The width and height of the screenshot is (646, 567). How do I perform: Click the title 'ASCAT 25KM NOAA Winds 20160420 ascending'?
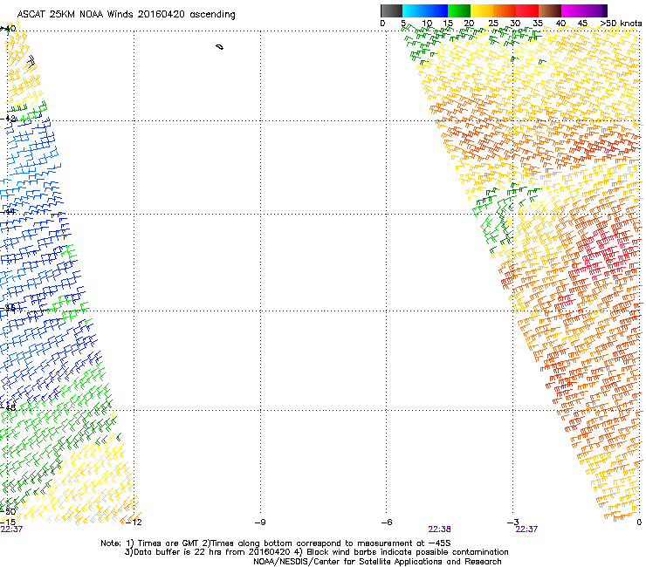126,15
